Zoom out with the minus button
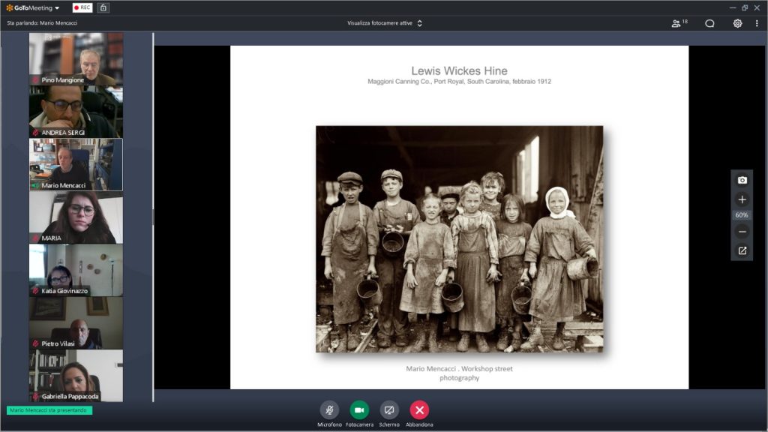 [x=742, y=232]
